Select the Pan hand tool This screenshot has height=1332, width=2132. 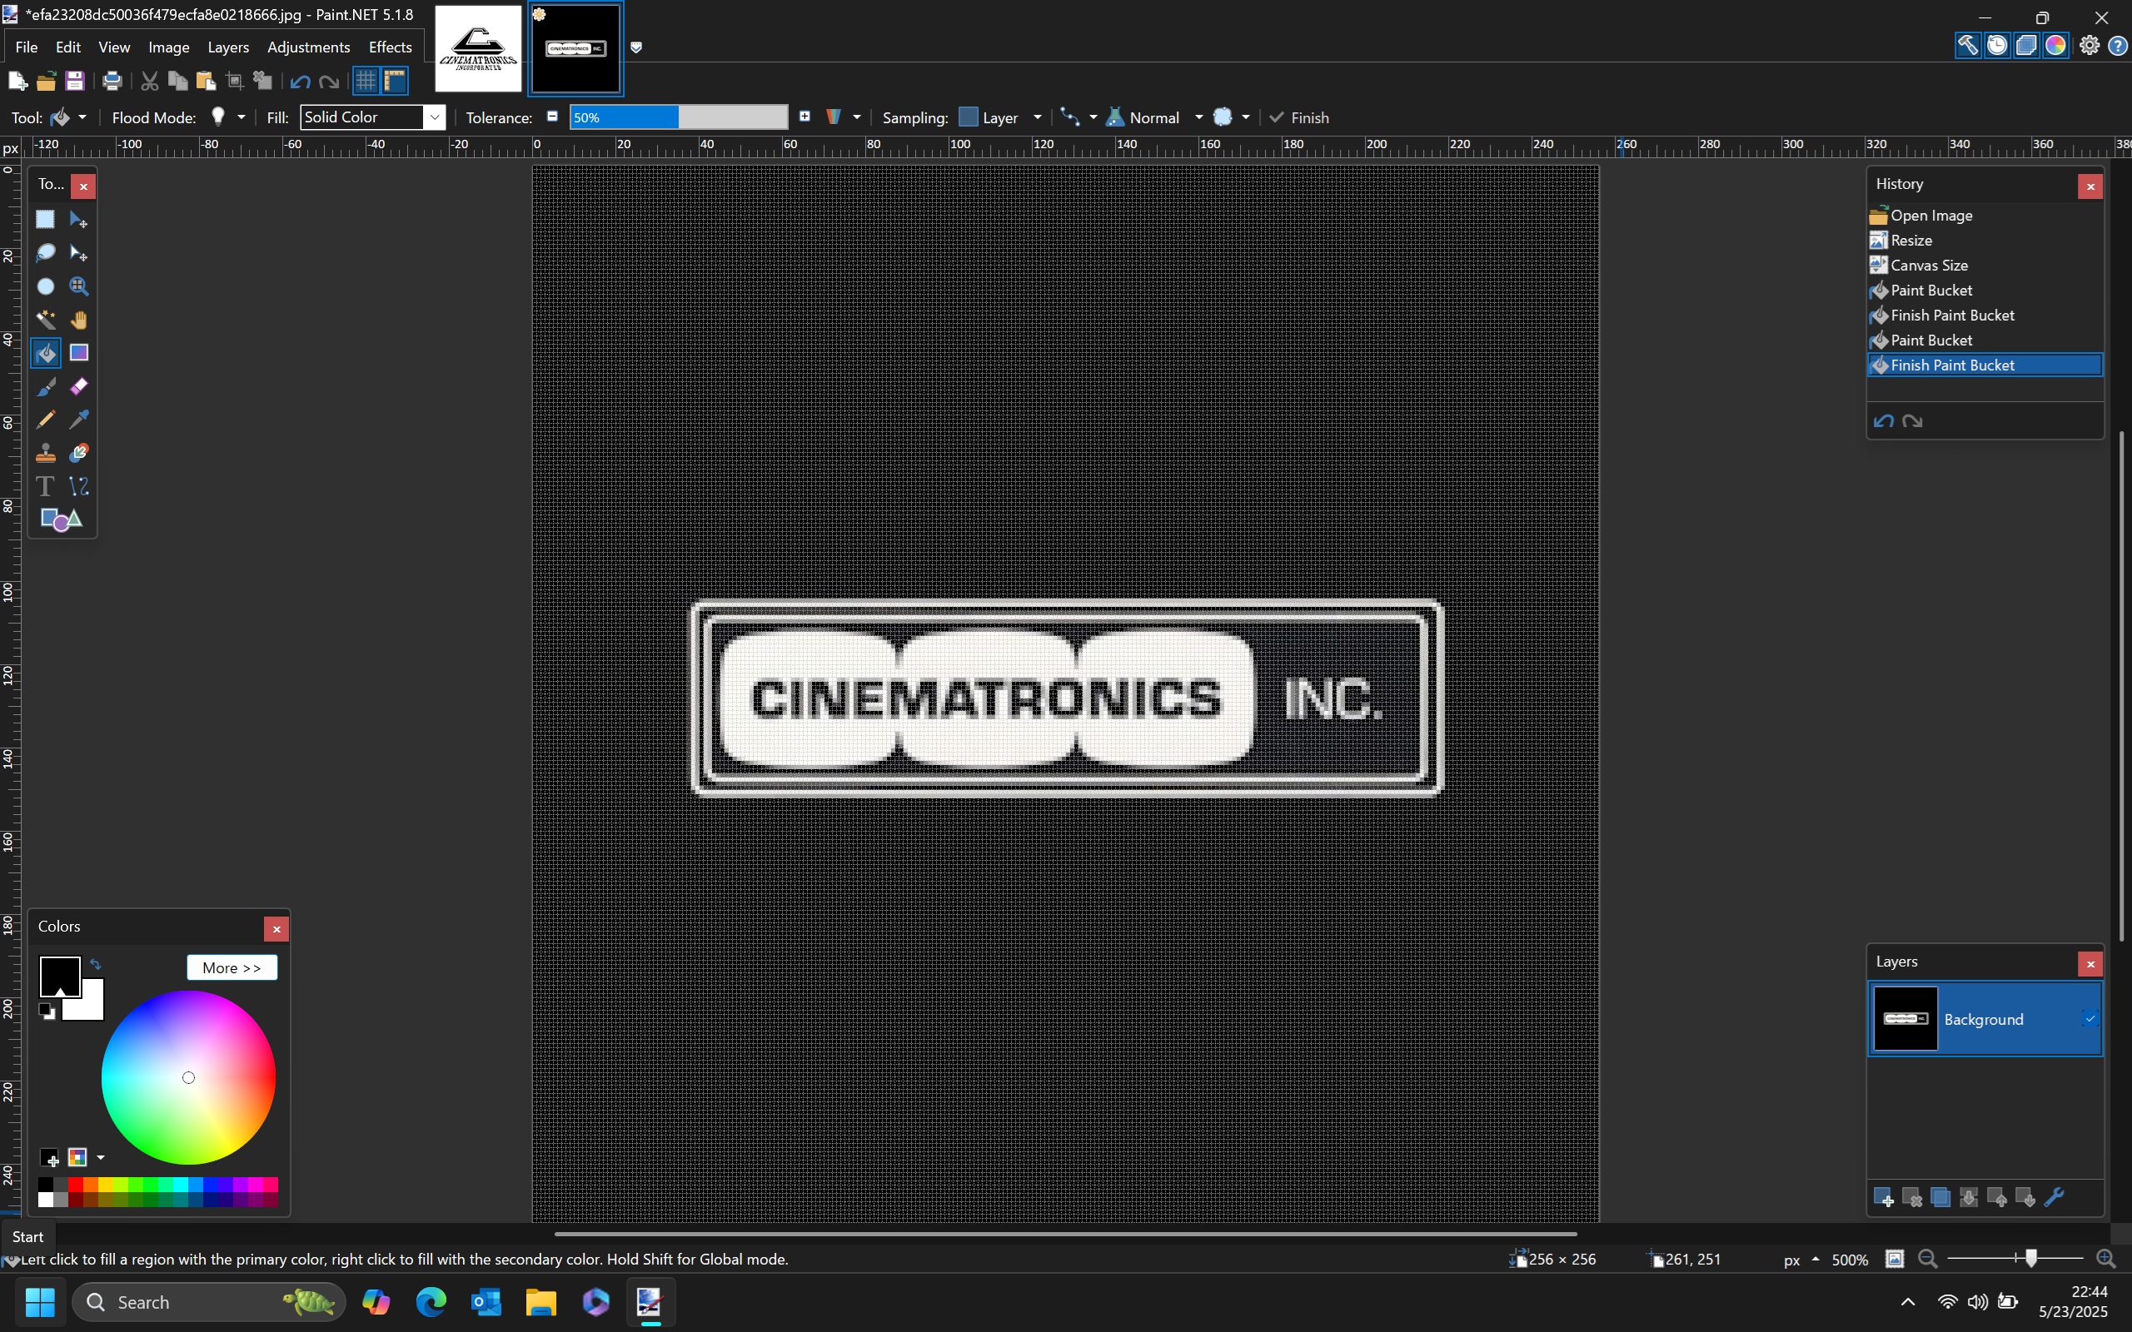pyautogui.click(x=78, y=320)
